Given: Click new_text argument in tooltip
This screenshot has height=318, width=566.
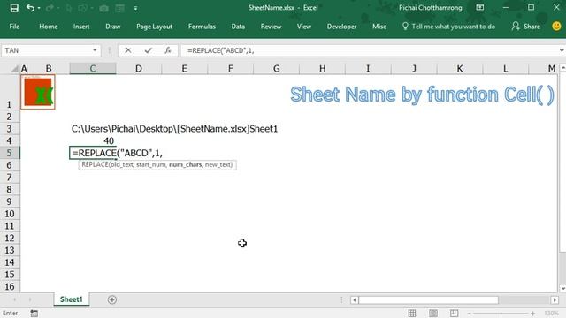Looking at the screenshot, I should pyautogui.click(x=218, y=165).
